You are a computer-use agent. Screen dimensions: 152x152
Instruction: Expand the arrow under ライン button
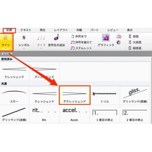pos(6,48)
